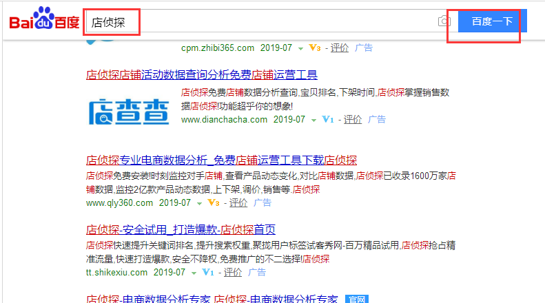Expand dropdown arrow next to tt.shikexiu.com

[194, 273]
